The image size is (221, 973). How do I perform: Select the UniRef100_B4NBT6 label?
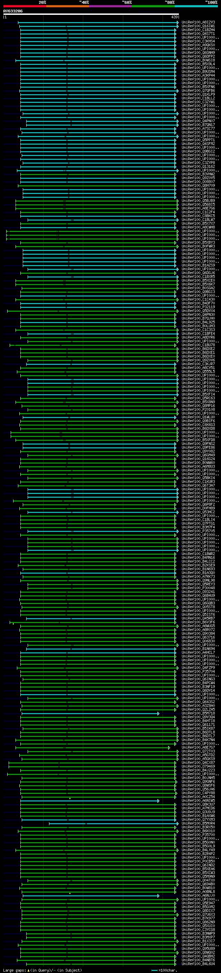[198, 960]
